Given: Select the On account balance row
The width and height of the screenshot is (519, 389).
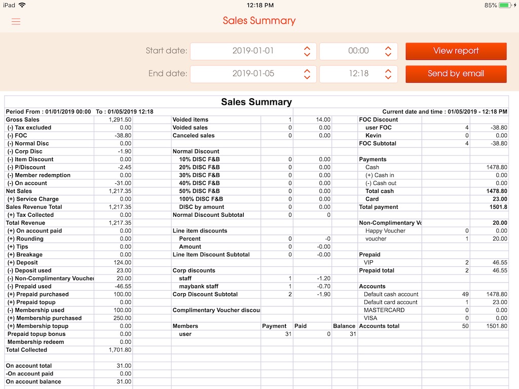Looking at the screenshot, I should [69, 382].
